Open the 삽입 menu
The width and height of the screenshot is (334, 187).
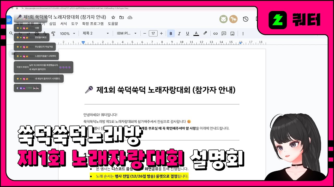53,24
